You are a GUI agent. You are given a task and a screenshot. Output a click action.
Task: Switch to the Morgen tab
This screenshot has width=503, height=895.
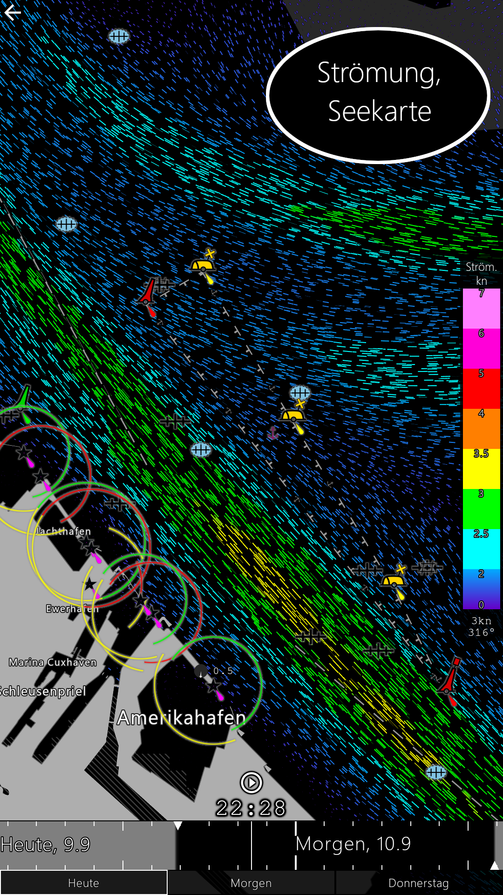click(x=251, y=883)
